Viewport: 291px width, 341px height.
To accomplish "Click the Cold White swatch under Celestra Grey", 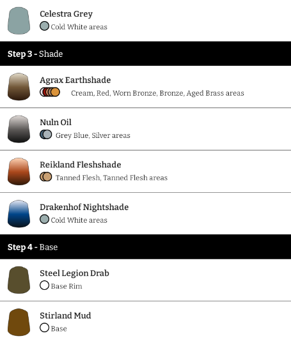I will tap(44, 26).
